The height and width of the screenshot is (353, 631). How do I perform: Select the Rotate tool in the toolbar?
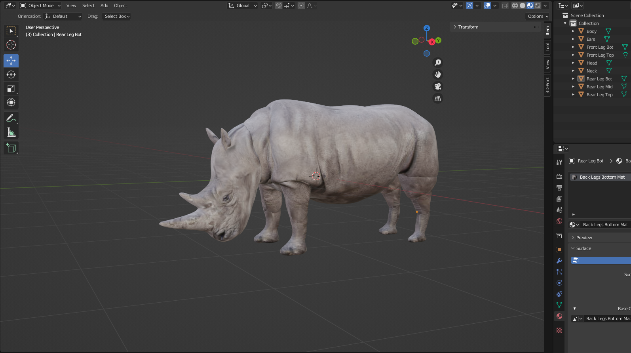pos(11,74)
